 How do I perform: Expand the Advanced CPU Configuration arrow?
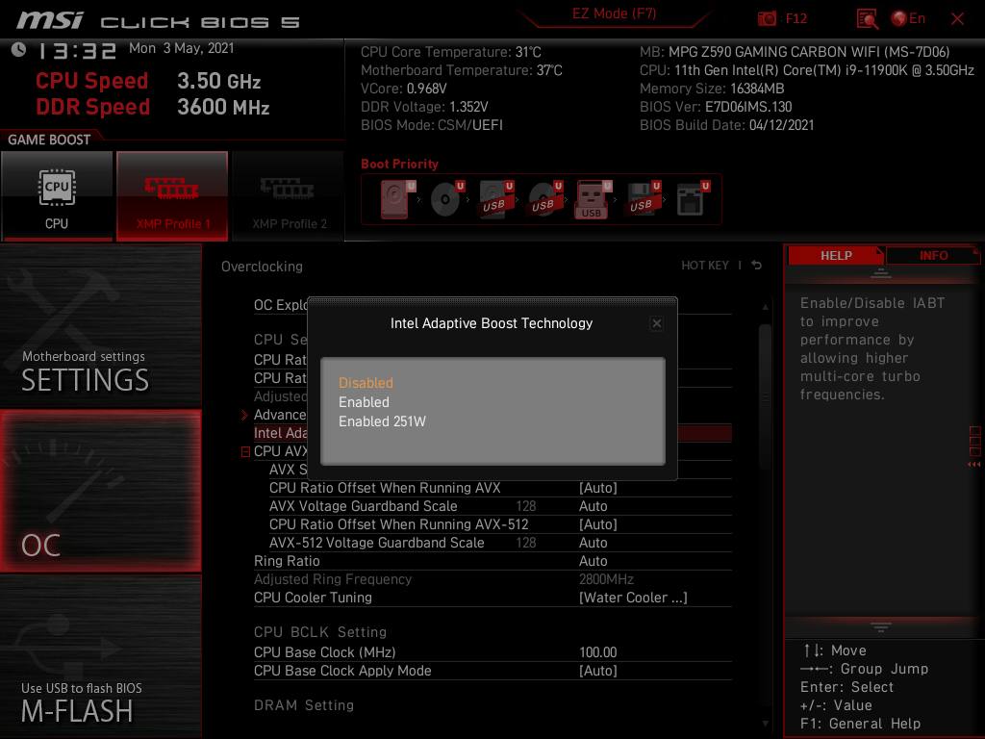click(x=244, y=415)
